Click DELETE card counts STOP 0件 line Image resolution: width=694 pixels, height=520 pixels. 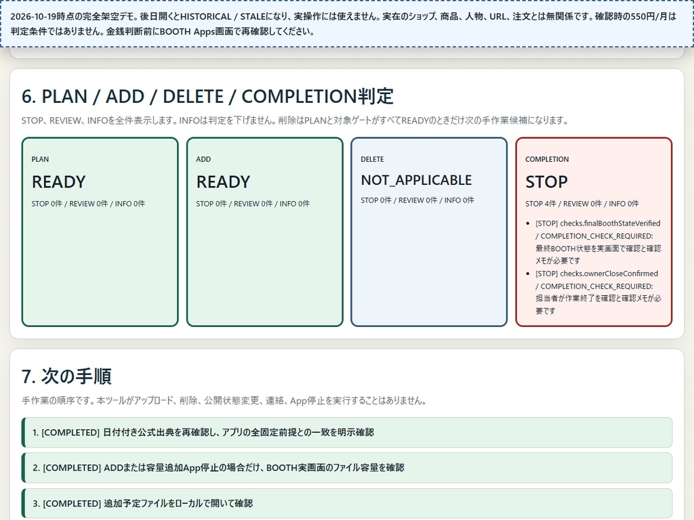click(417, 200)
